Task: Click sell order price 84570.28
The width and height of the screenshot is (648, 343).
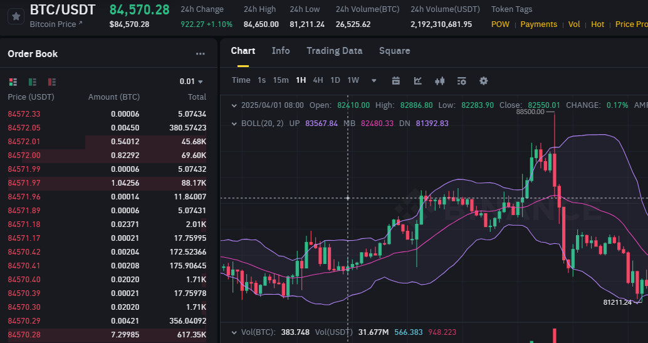Action: click(x=24, y=335)
